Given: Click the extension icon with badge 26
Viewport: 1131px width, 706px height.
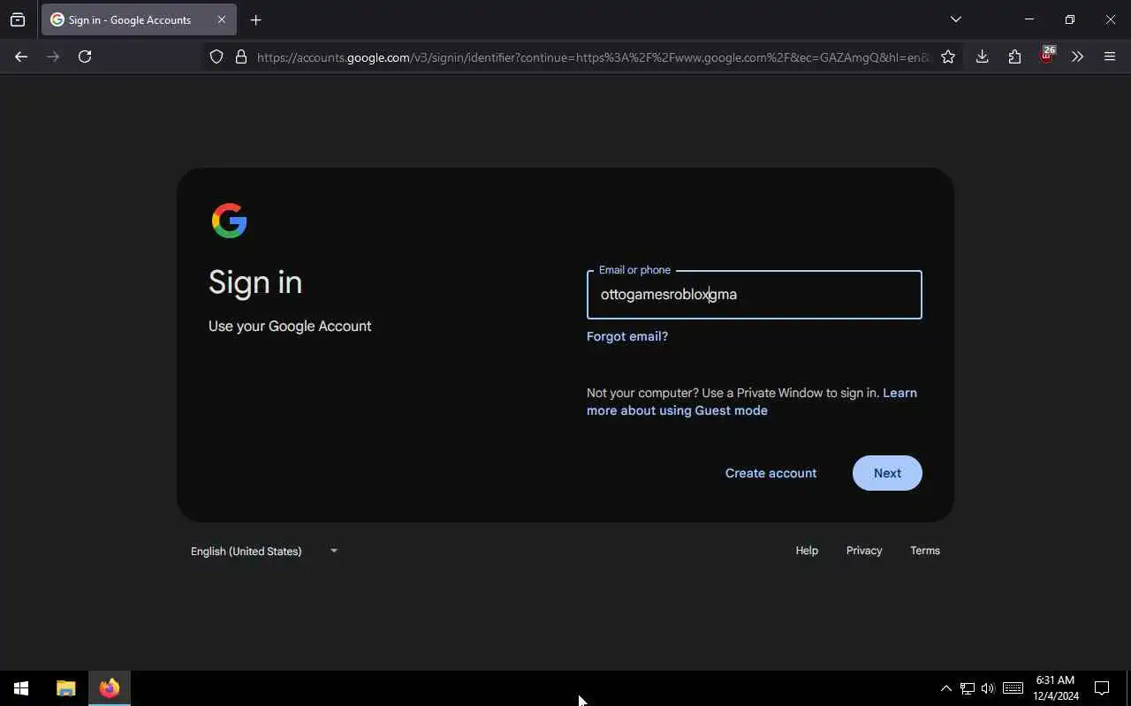Looking at the screenshot, I should click(x=1047, y=55).
